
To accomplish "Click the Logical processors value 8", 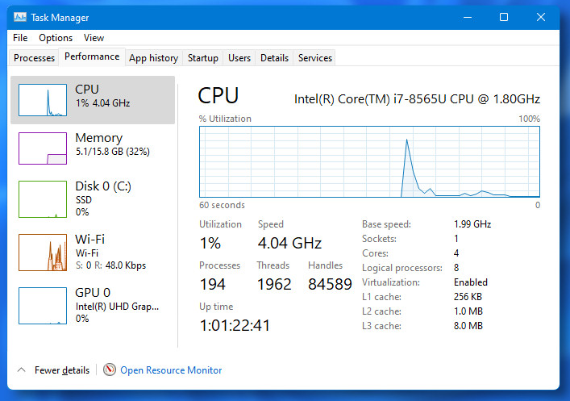I will pos(456,268).
